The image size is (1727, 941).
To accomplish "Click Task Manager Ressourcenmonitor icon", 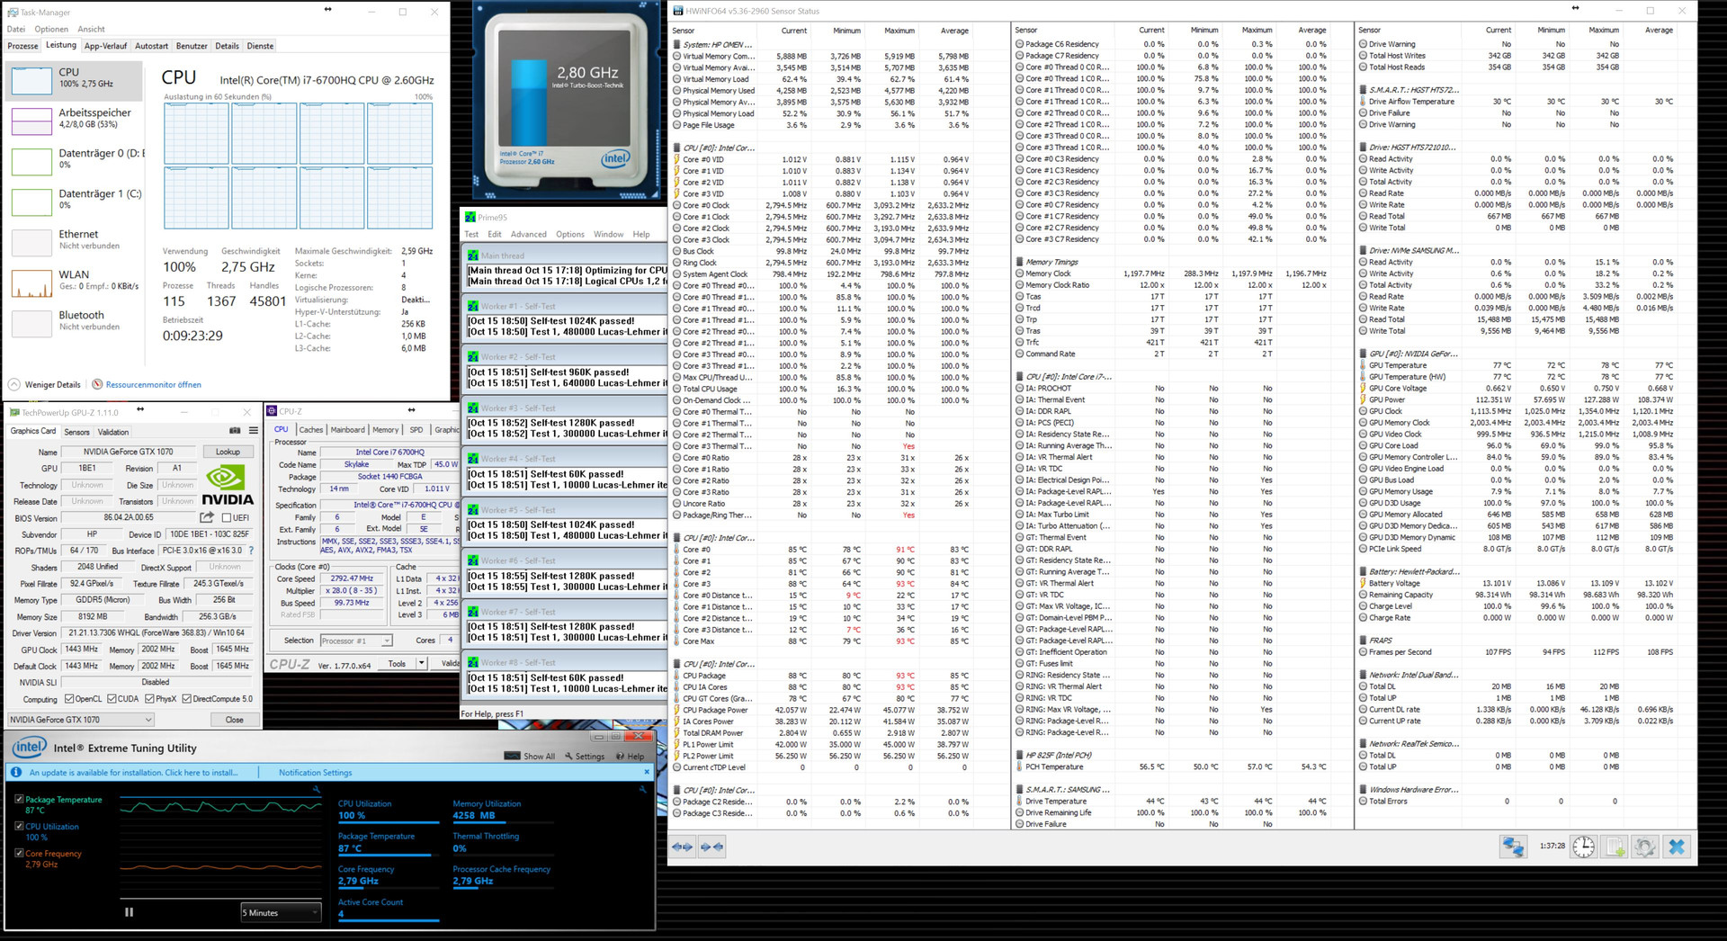I will [97, 384].
